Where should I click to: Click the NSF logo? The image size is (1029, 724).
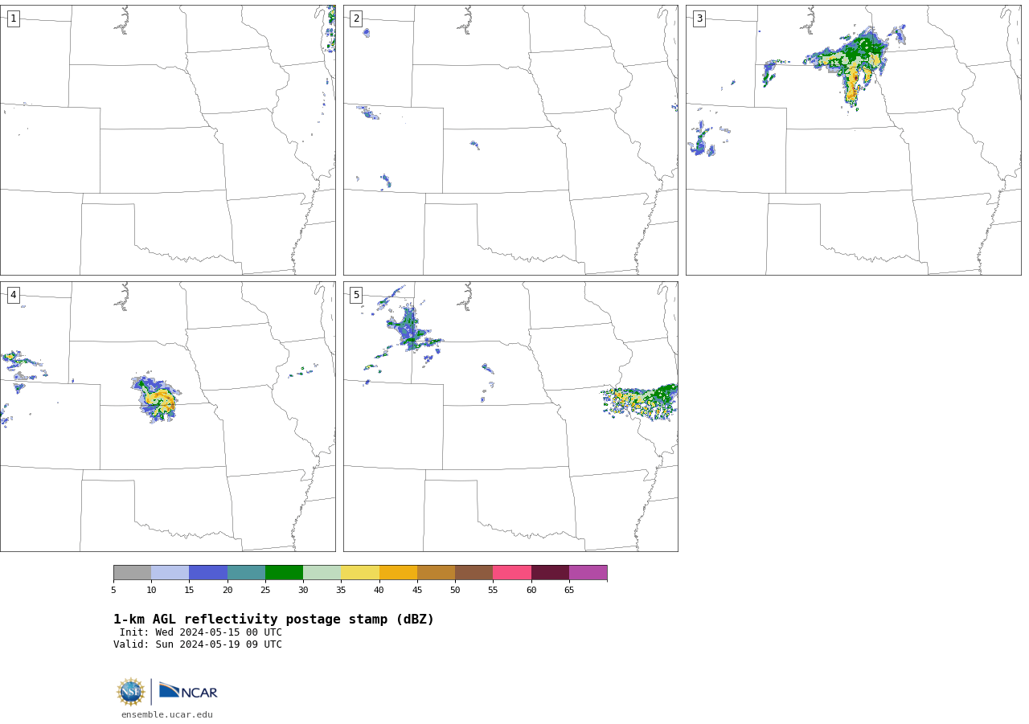(131, 692)
